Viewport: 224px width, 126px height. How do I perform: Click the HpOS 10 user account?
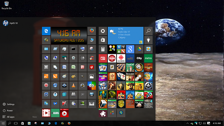point(10,23)
